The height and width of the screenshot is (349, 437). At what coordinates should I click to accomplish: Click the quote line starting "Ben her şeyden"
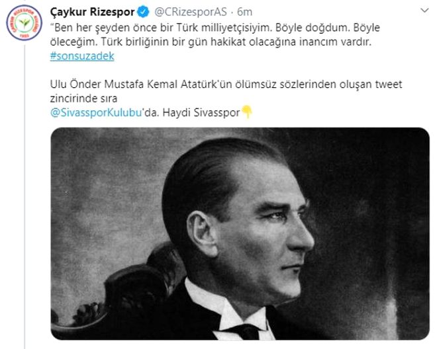coord(215,28)
